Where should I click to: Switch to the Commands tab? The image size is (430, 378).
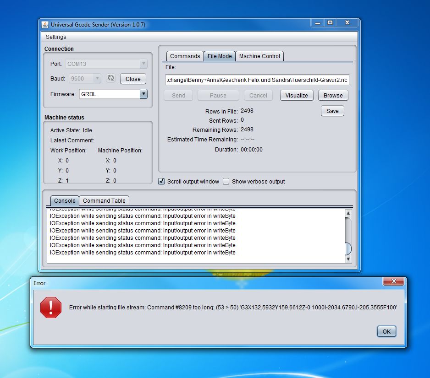[x=185, y=56]
